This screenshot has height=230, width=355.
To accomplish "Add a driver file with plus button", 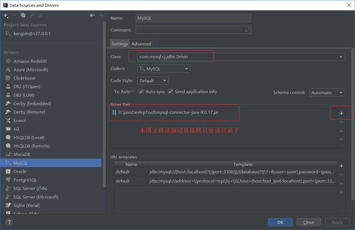I will (341, 113).
